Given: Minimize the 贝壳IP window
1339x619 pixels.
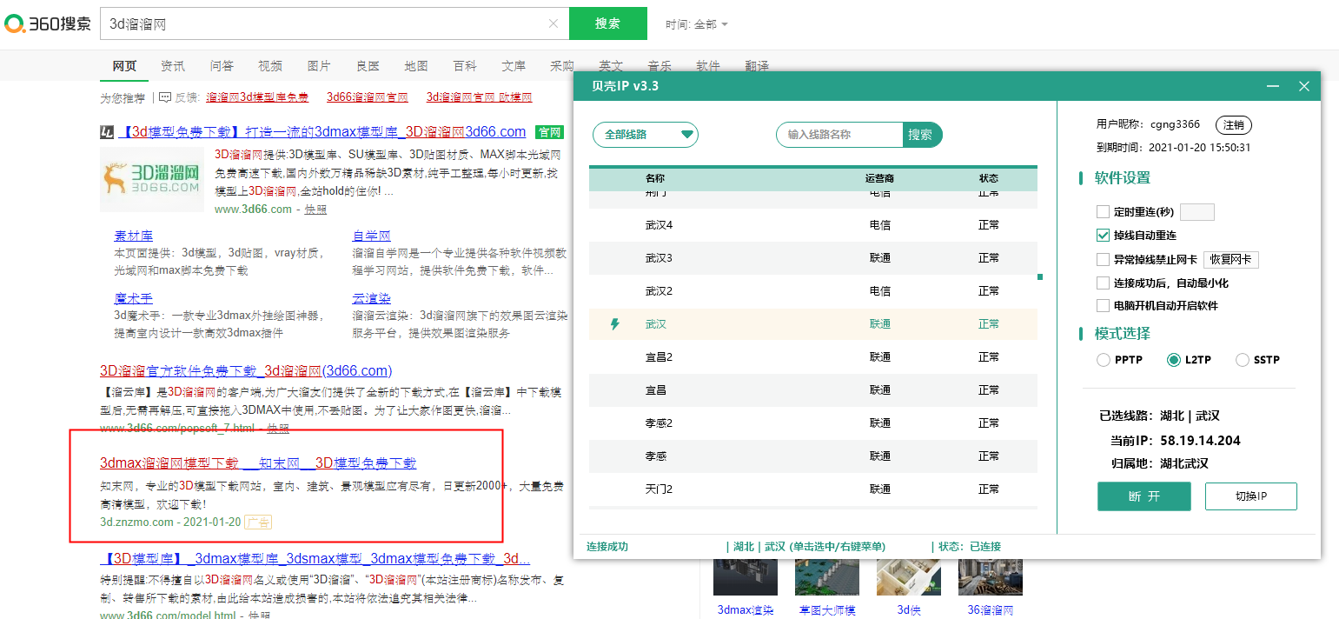Looking at the screenshot, I should coord(1273,86).
